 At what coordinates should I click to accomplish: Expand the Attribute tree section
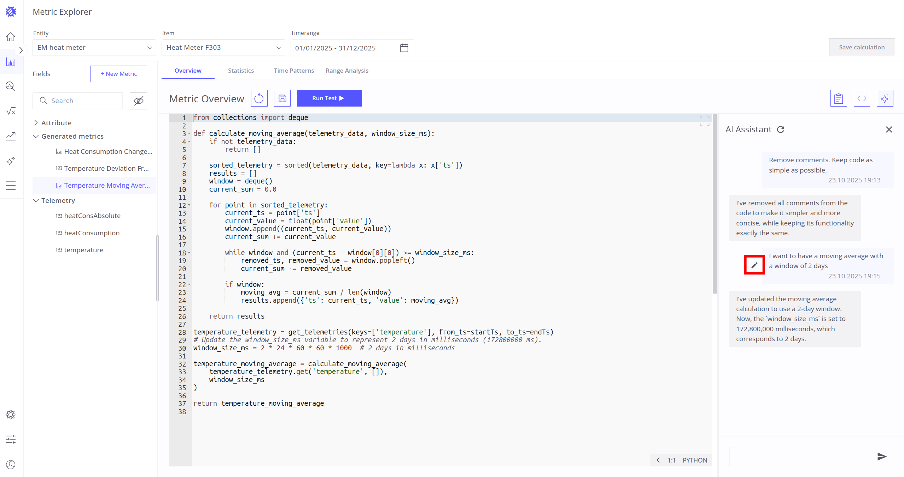pyautogui.click(x=36, y=123)
